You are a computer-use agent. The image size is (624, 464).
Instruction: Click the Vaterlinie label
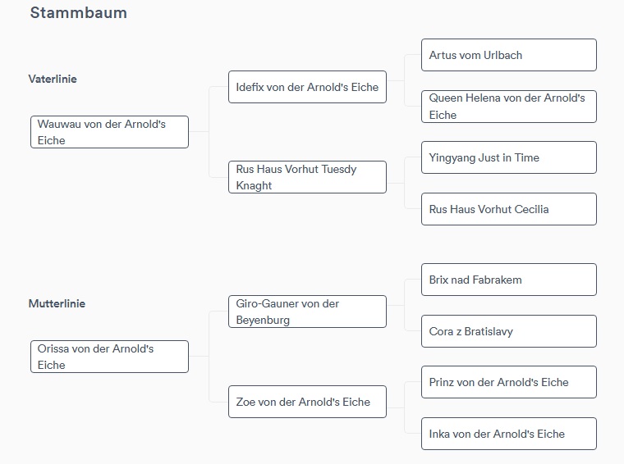pos(53,79)
